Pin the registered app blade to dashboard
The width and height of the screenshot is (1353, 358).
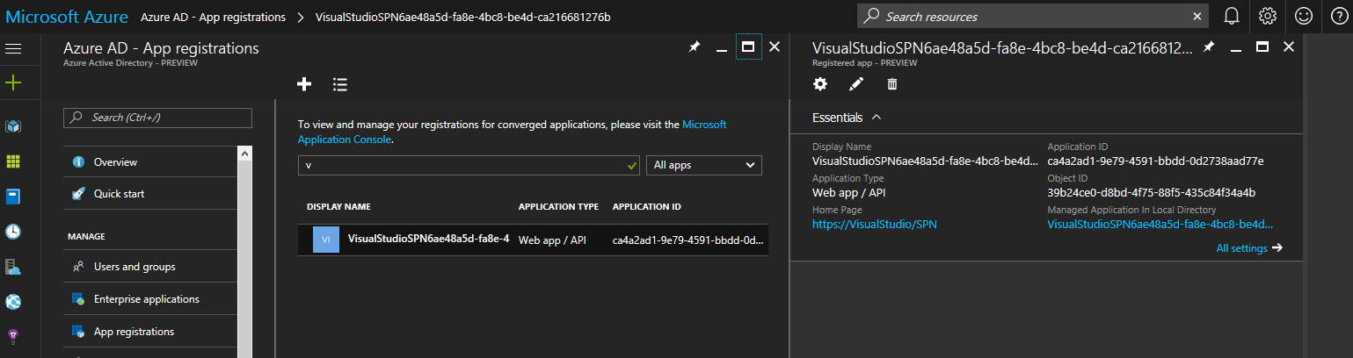click(x=1210, y=47)
